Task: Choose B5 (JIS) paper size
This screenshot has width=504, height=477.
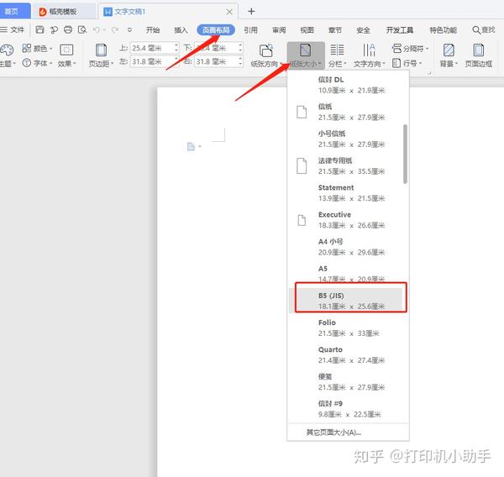Action: click(346, 300)
